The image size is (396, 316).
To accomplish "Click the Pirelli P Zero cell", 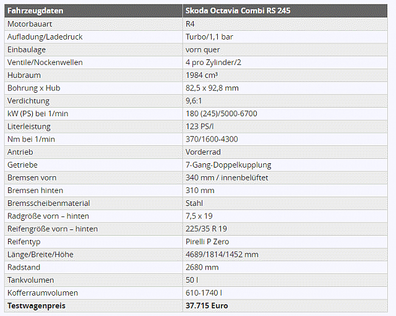I will 207,242.
